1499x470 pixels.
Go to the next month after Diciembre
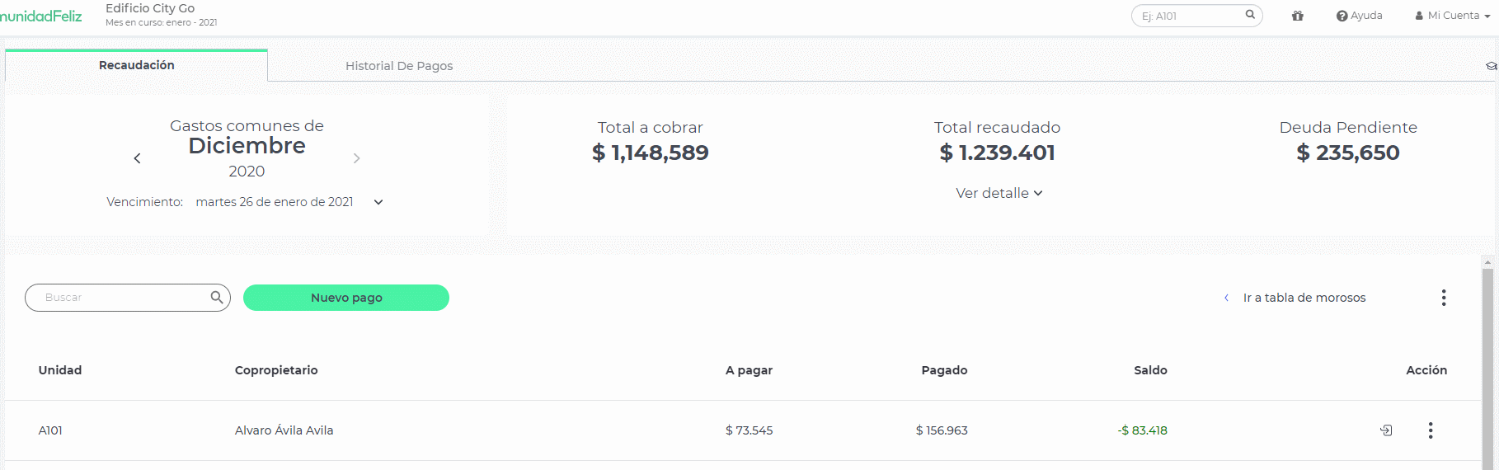point(356,158)
